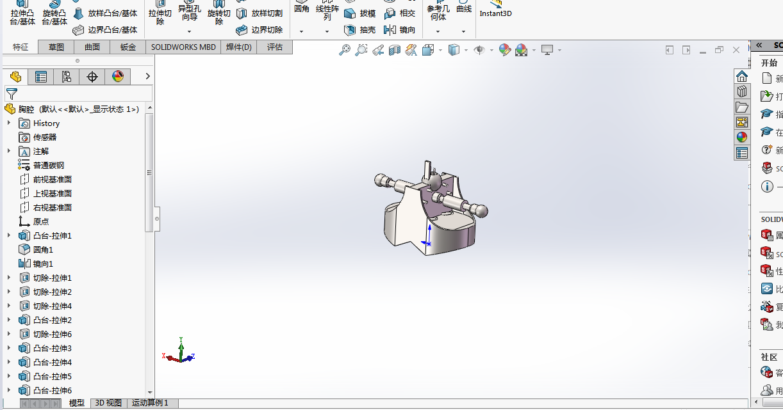This screenshot has width=783, height=410.
Task: Select the Linear Pattern (线性阵列) tool
Action: (x=327, y=12)
